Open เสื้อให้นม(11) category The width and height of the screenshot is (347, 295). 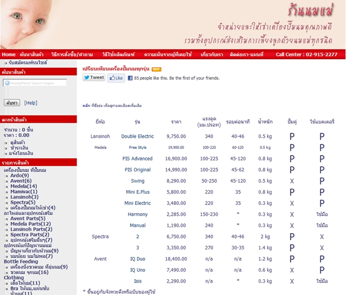click(x=25, y=283)
